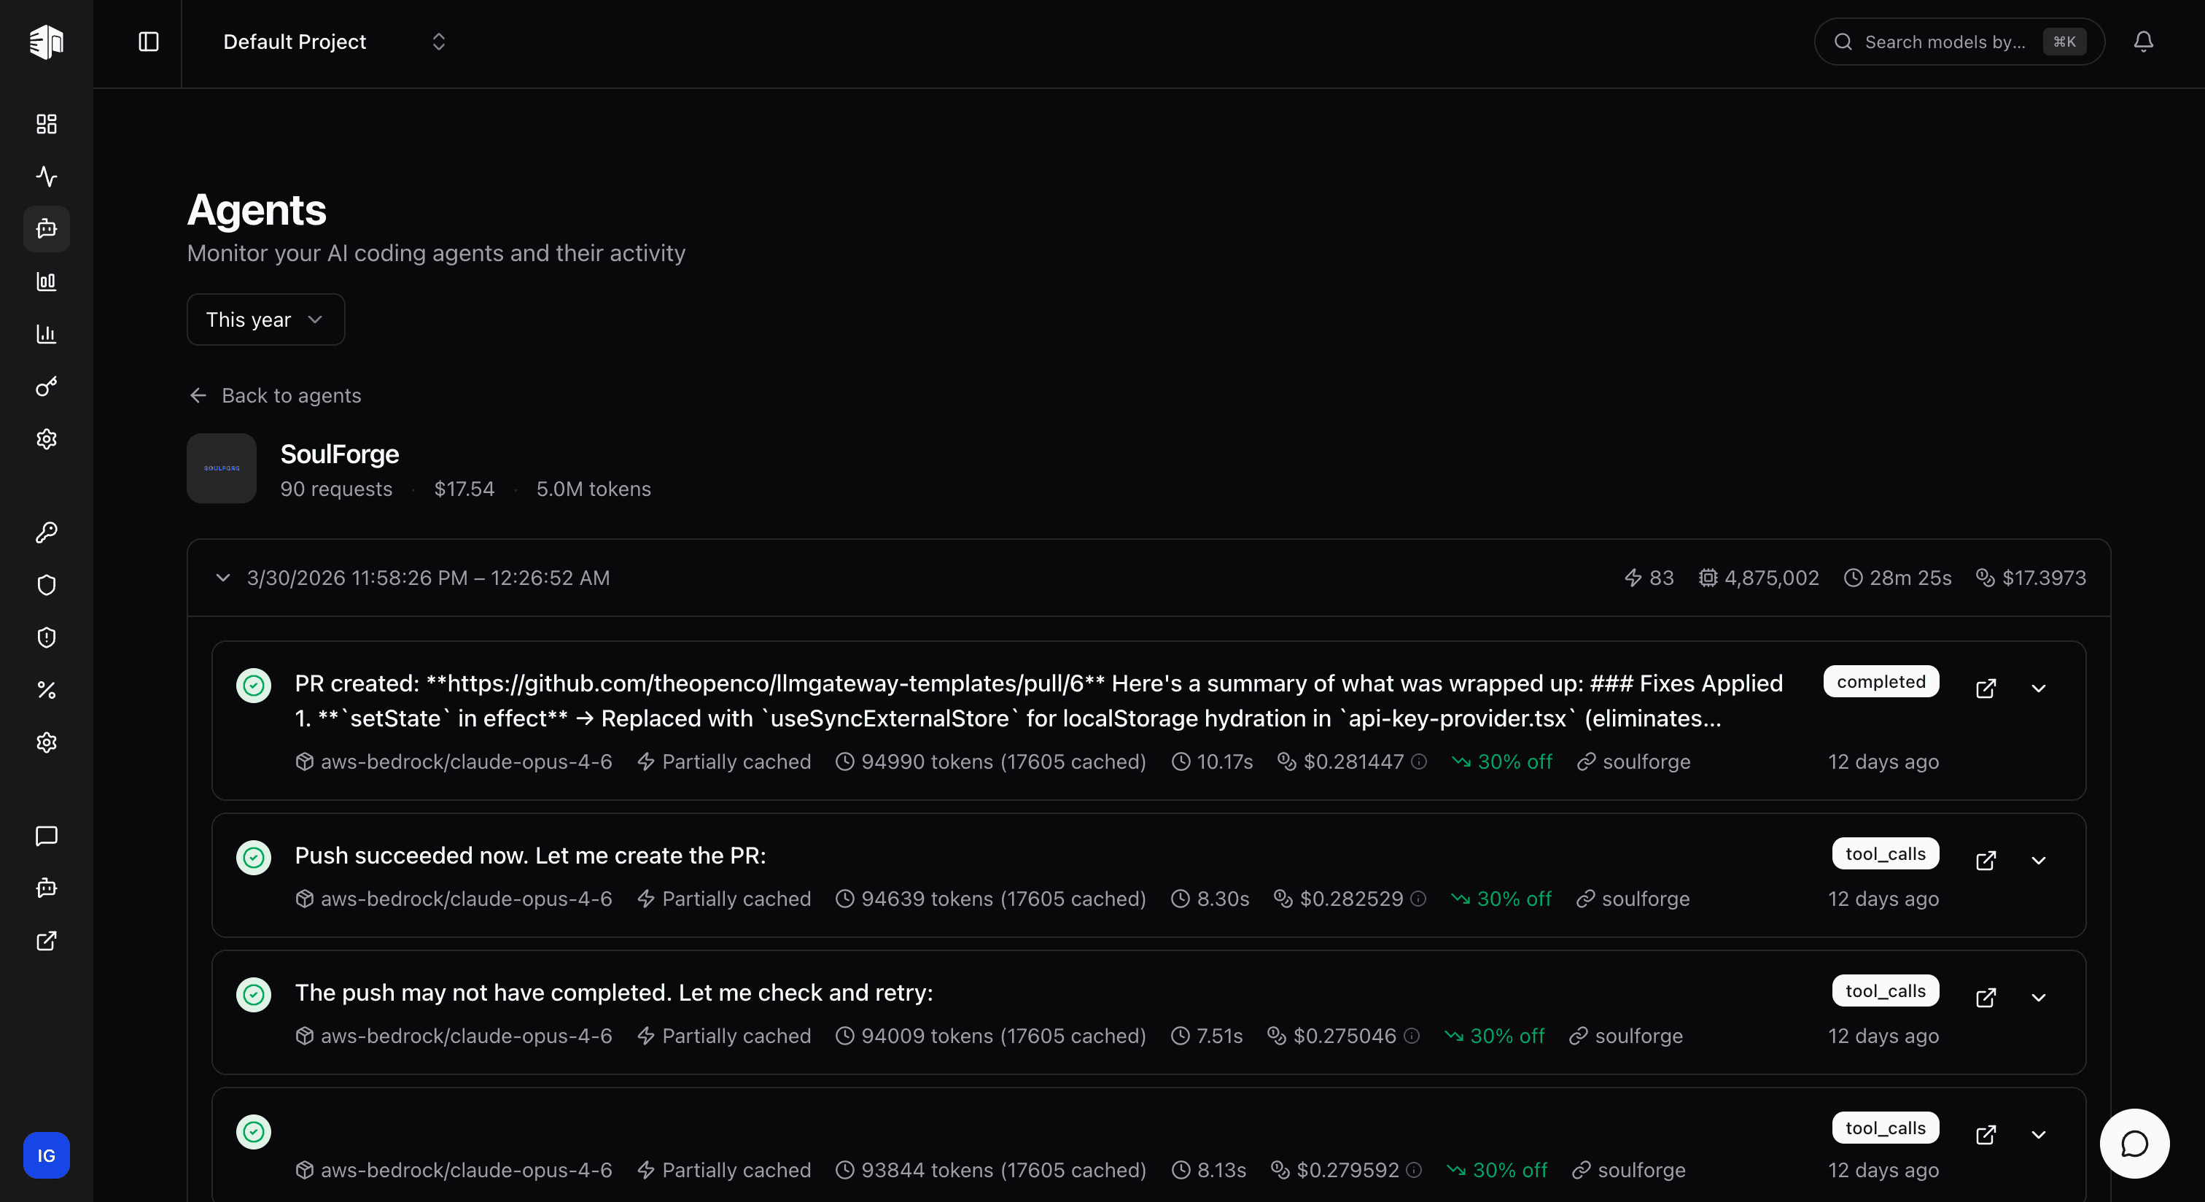Select the highlighted Agents bot icon

click(46, 228)
